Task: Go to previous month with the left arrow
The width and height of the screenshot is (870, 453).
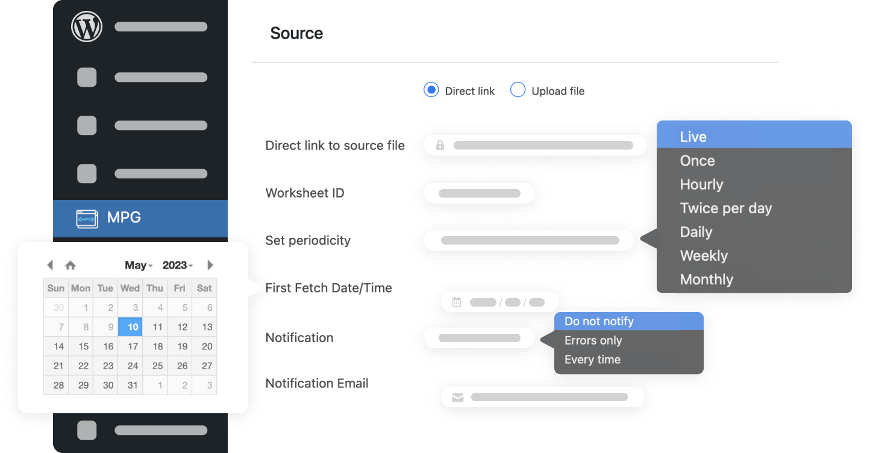Action: [x=51, y=264]
